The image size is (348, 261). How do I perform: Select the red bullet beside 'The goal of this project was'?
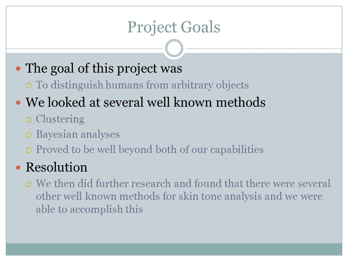pyautogui.click(x=18, y=69)
